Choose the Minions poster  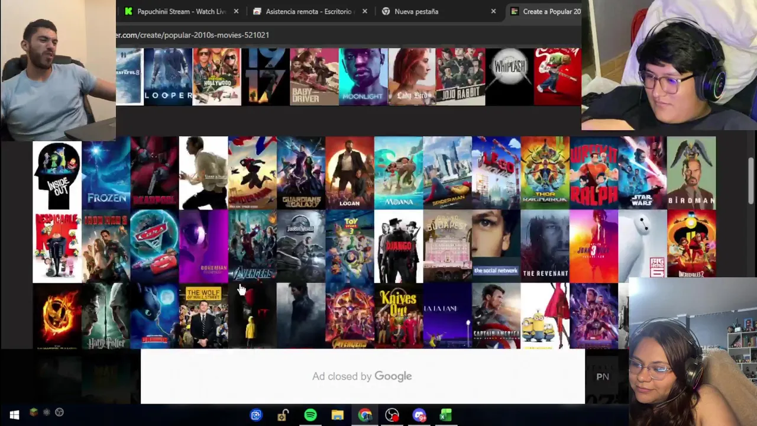pyautogui.click(x=545, y=316)
